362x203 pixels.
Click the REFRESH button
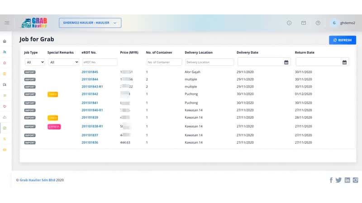click(343, 40)
